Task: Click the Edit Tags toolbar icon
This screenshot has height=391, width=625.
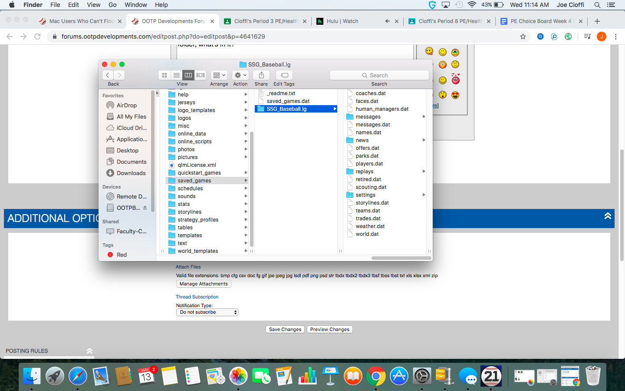Action: click(x=284, y=75)
